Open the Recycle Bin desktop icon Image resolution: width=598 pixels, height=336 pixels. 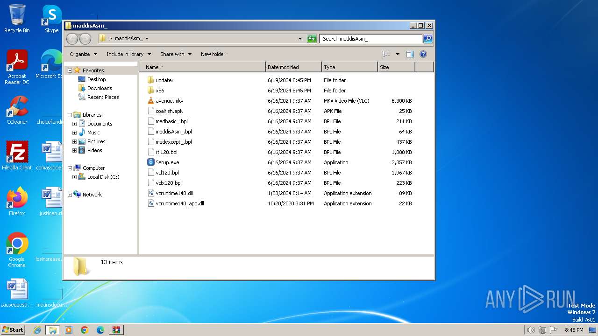(x=17, y=19)
